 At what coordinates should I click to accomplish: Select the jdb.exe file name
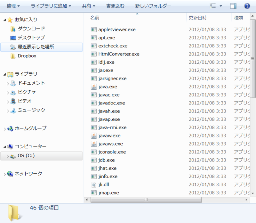pyautogui.click(x=107, y=160)
